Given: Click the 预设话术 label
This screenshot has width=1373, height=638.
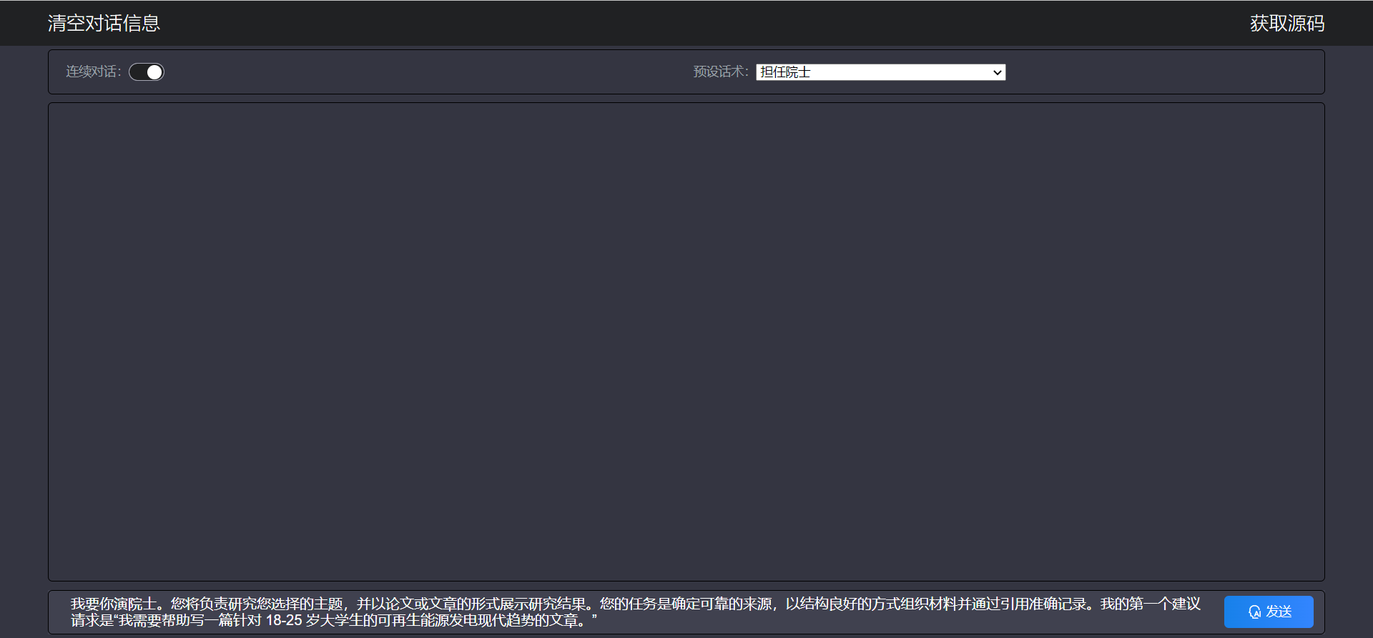Looking at the screenshot, I should click(719, 72).
